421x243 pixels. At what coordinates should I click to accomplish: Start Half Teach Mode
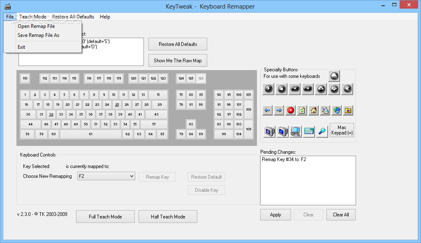coord(168,217)
